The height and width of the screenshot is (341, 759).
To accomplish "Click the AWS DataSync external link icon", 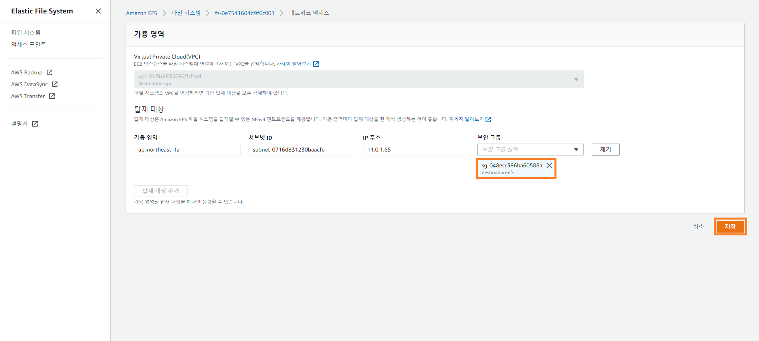I will pos(55,84).
